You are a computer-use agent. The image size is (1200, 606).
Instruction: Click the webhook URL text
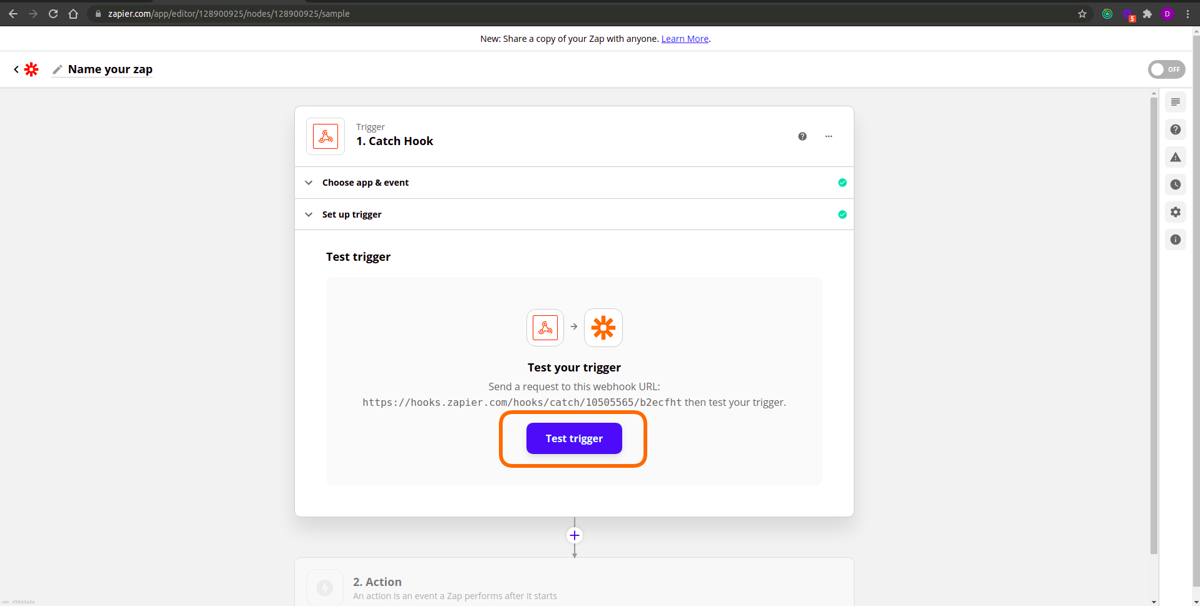(522, 403)
